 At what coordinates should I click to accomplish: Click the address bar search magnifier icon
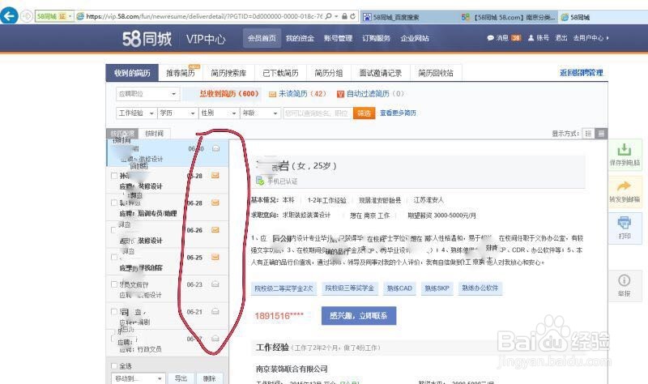tap(328, 16)
